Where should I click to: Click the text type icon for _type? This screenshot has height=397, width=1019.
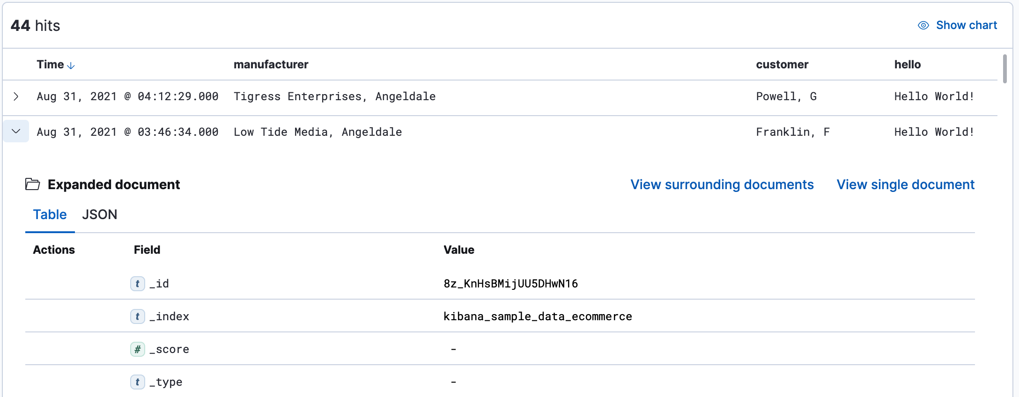[x=137, y=382]
